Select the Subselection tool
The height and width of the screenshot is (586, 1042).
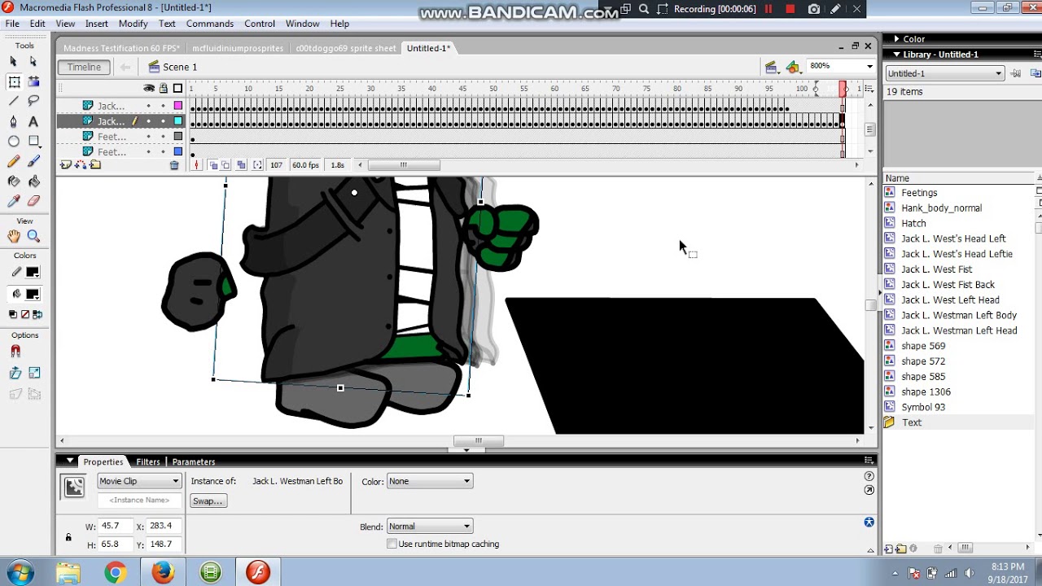point(33,61)
